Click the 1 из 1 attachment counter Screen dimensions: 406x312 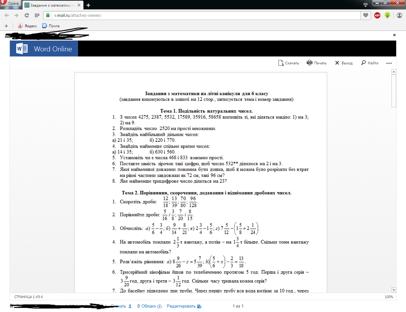point(238,306)
